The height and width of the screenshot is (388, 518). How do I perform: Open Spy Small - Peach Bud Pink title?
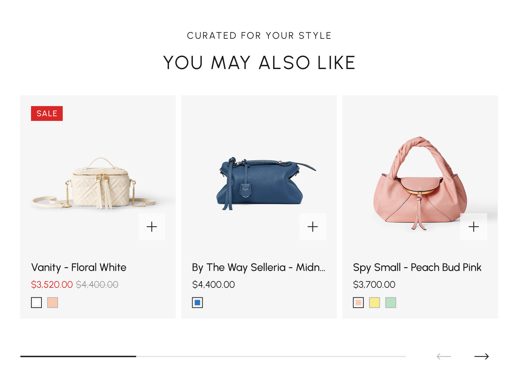[417, 267]
